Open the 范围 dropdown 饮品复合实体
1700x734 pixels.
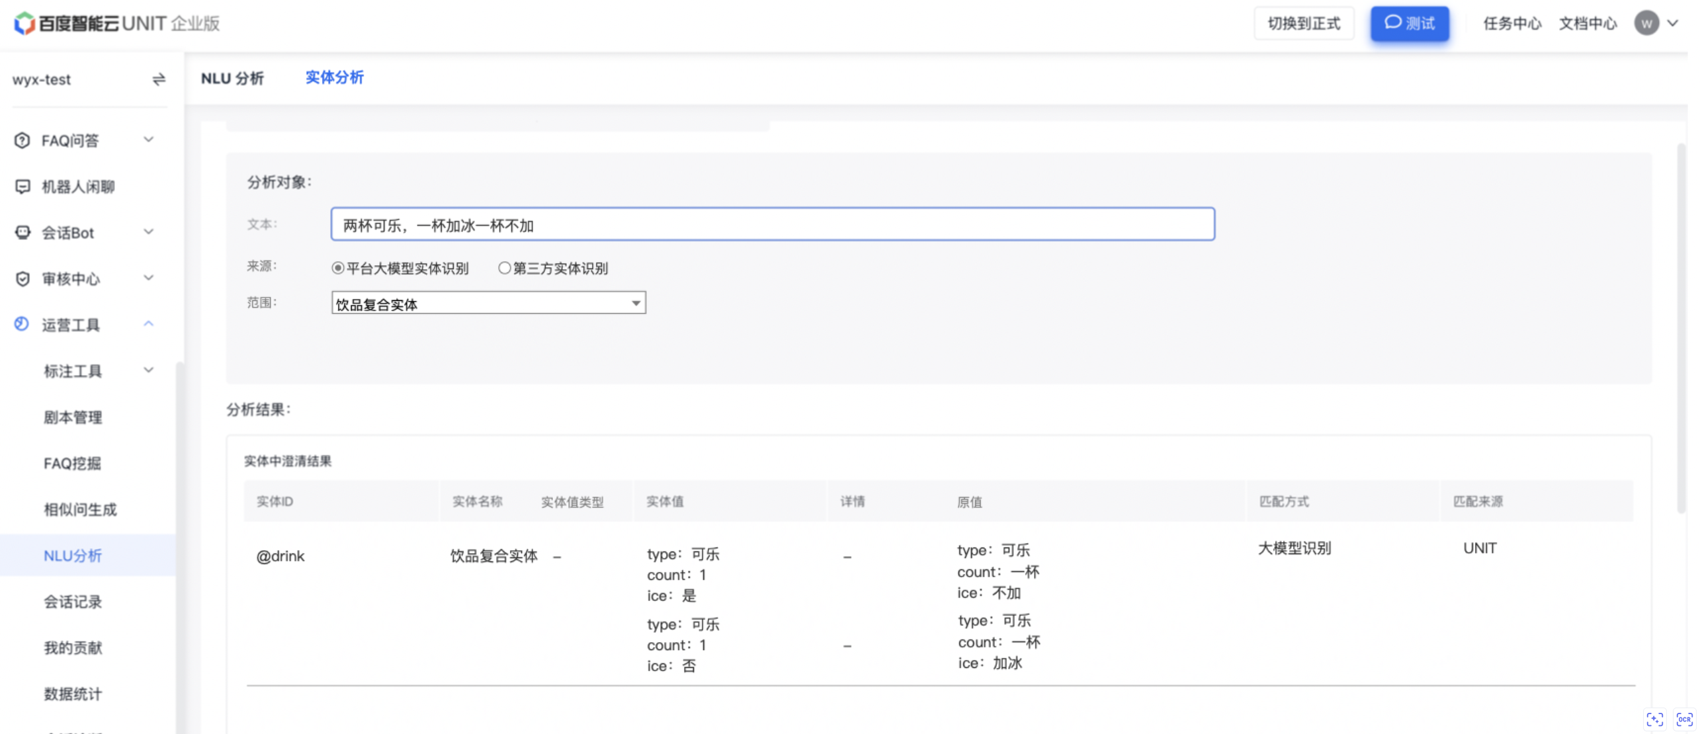tap(488, 304)
